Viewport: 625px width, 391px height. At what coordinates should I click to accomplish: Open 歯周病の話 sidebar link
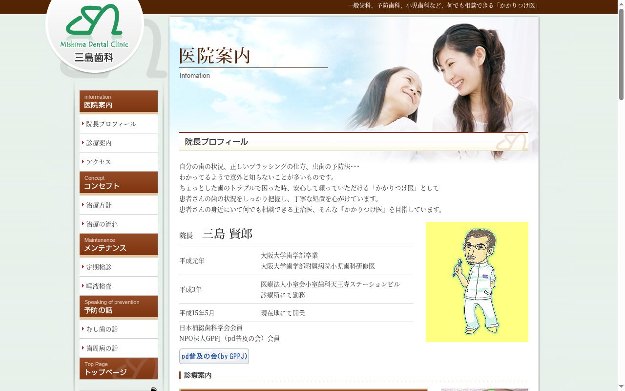click(x=119, y=348)
